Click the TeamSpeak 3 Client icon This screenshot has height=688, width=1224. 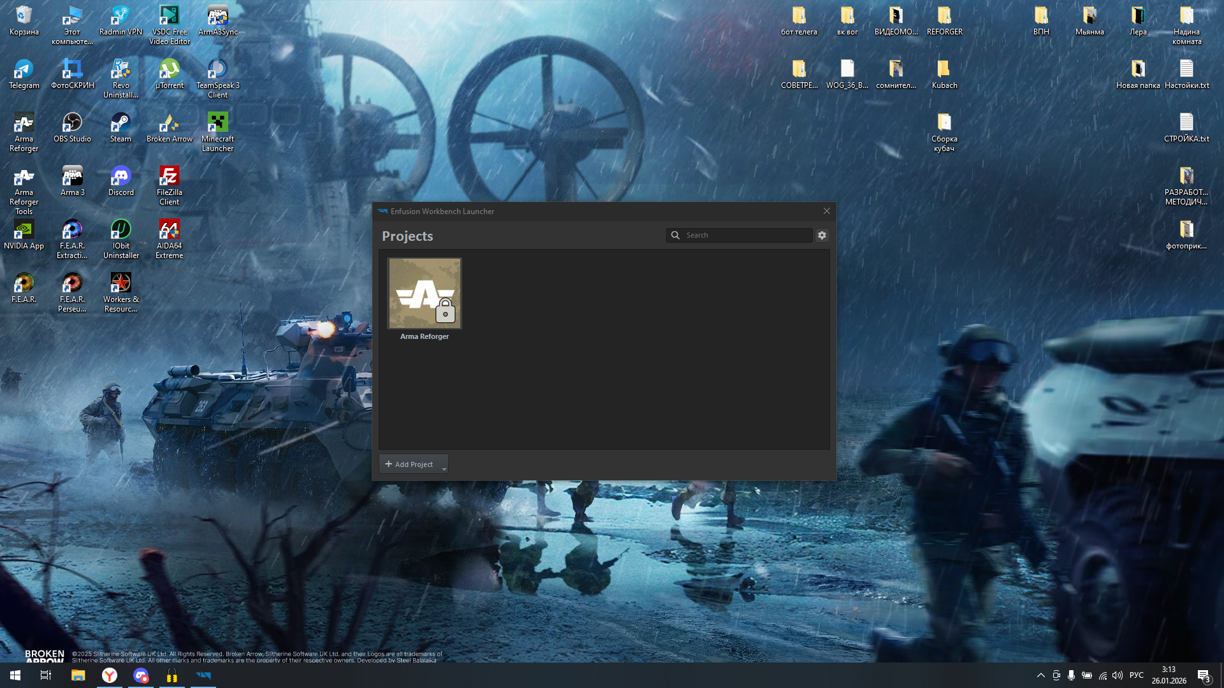(217, 69)
